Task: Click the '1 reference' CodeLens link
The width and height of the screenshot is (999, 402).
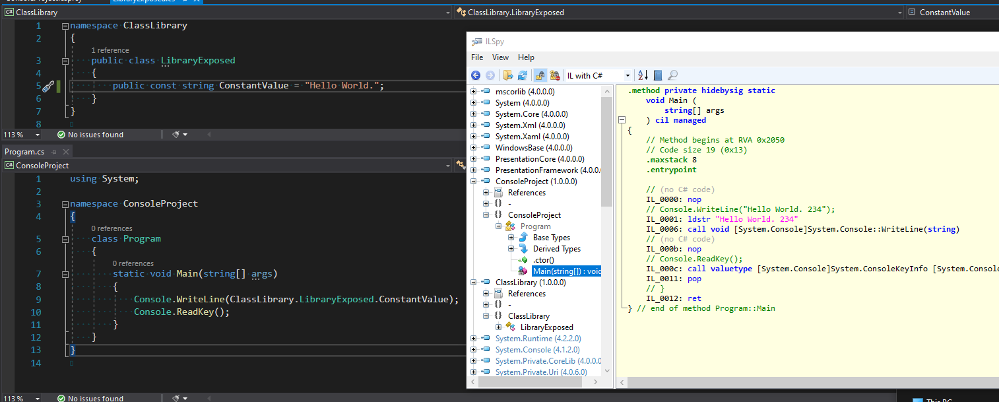Action: 110,50
